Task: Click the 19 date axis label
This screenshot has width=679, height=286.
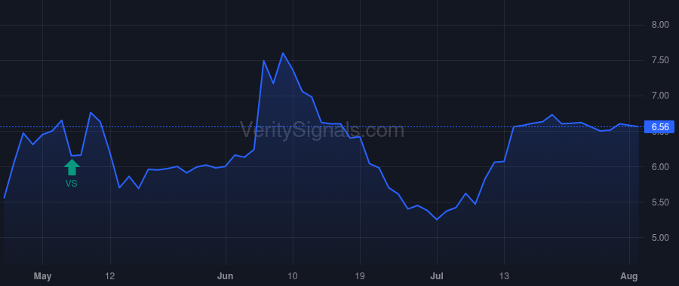Action: tap(361, 276)
